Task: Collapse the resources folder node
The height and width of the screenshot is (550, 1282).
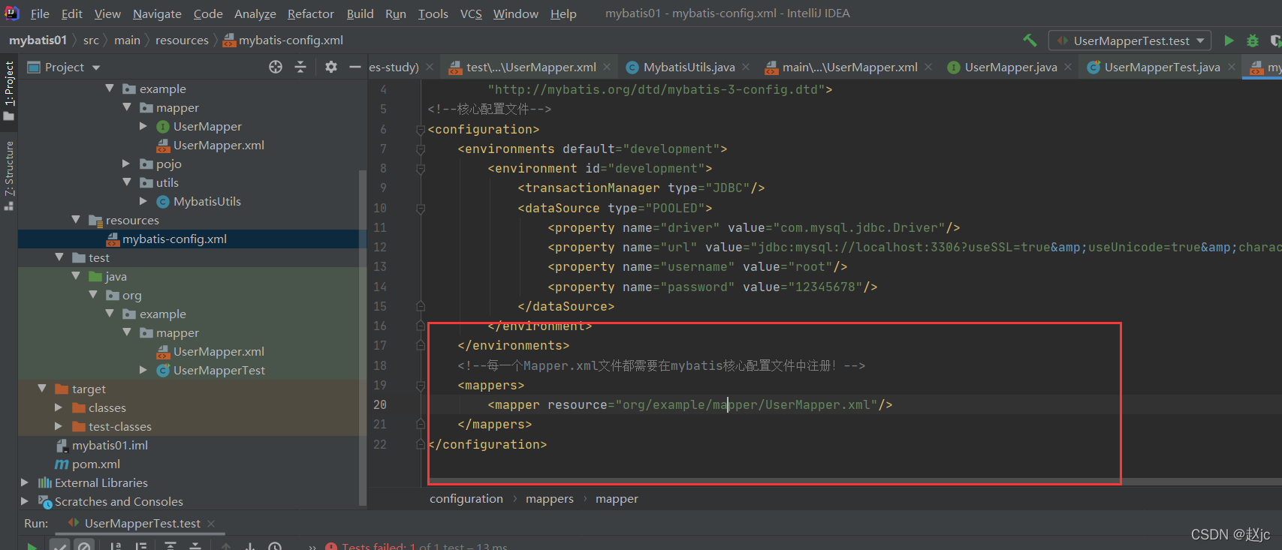Action: point(75,220)
